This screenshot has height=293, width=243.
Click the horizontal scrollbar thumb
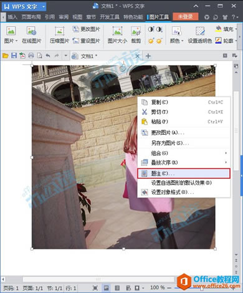pos(98,279)
